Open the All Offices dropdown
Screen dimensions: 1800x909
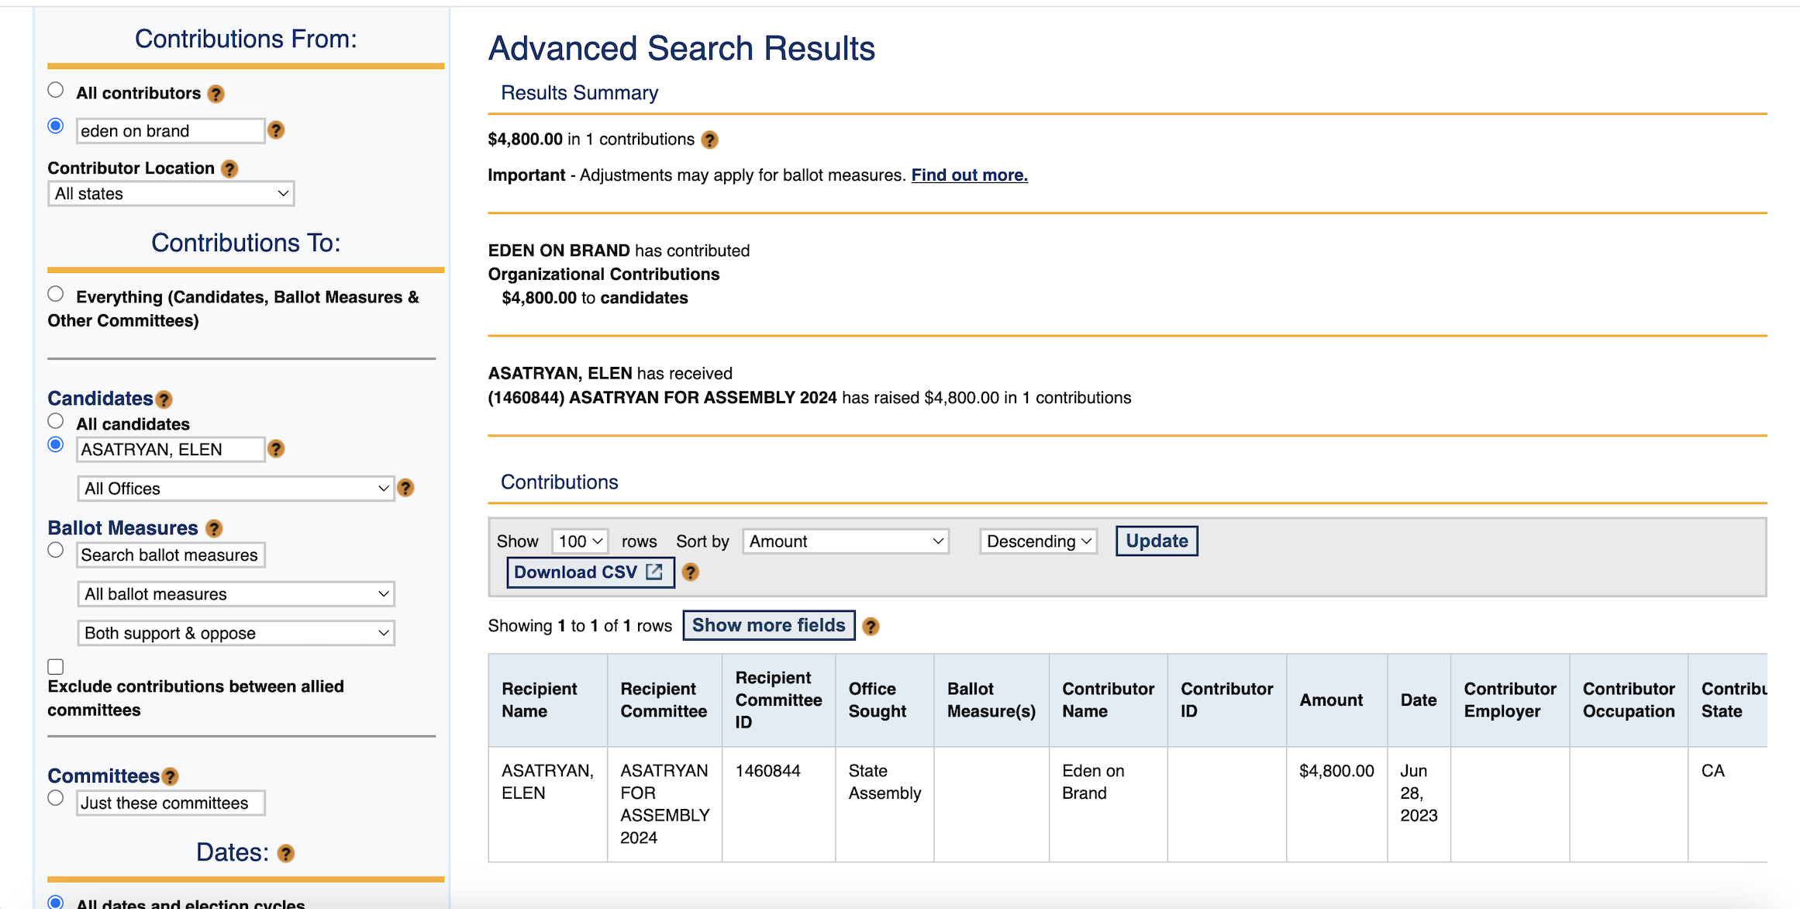tap(236, 489)
